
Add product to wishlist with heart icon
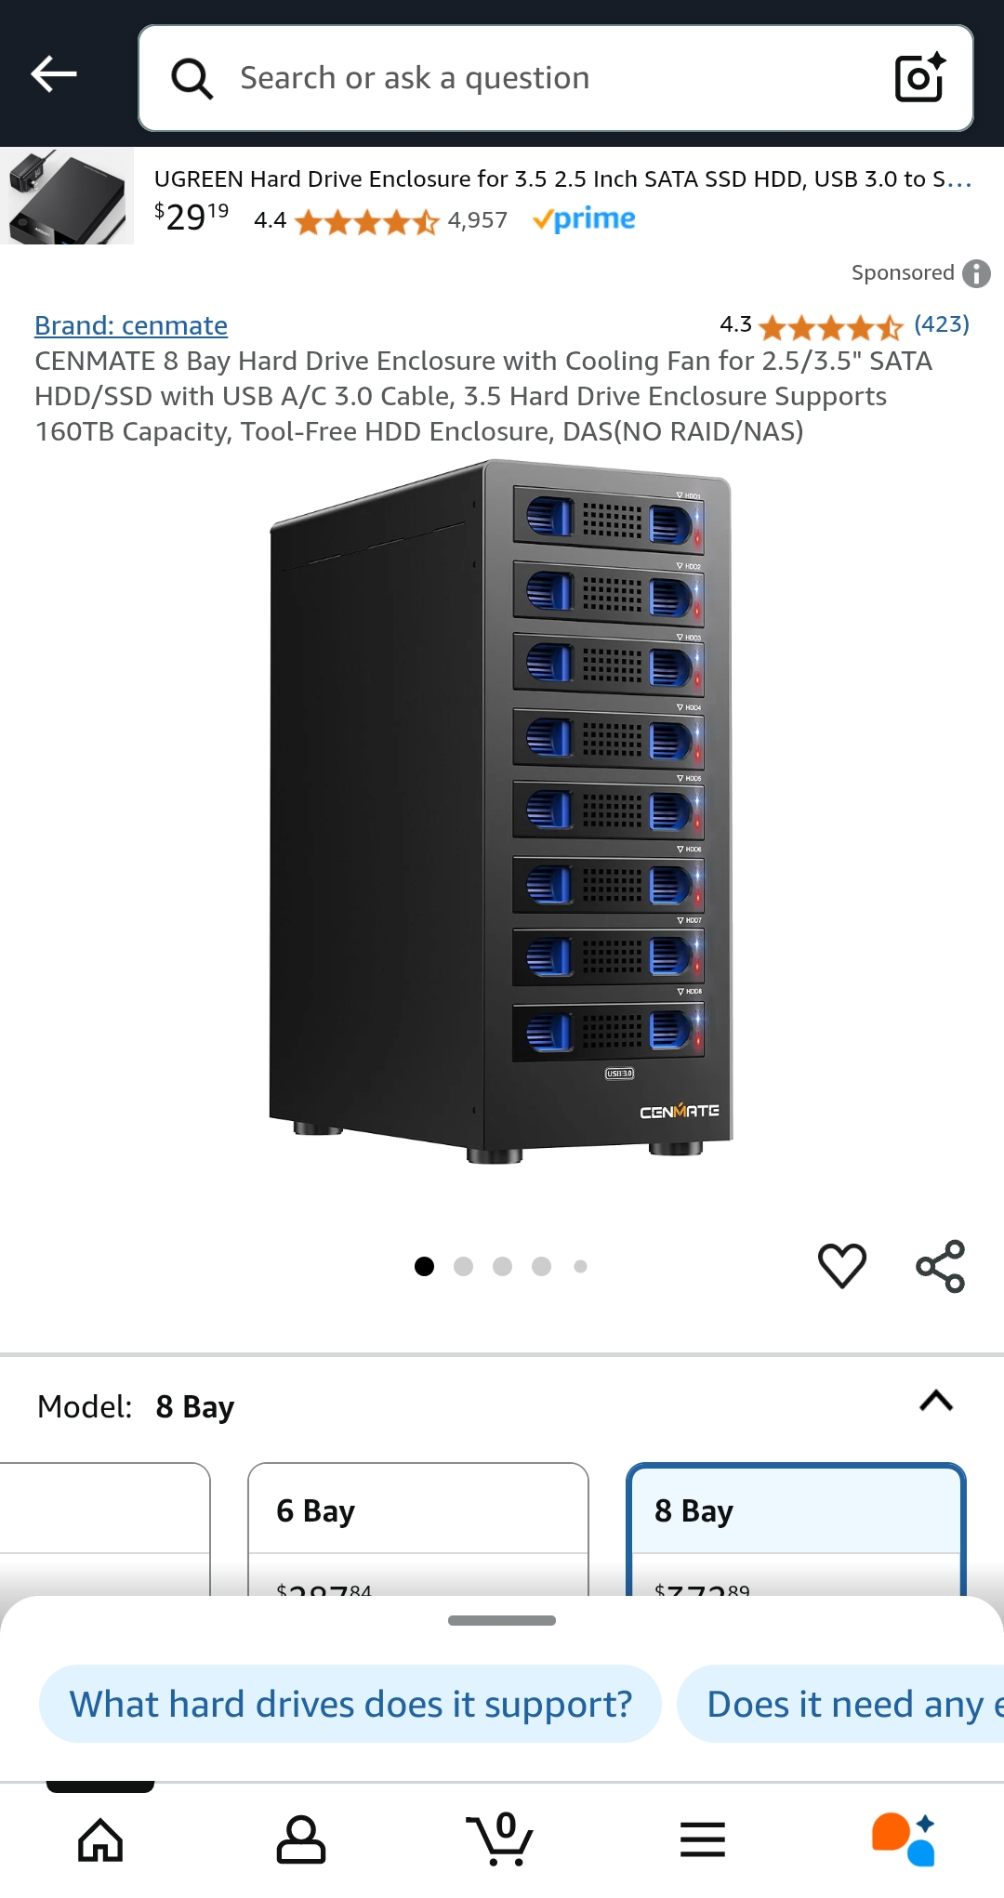click(x=842, y=1265)
